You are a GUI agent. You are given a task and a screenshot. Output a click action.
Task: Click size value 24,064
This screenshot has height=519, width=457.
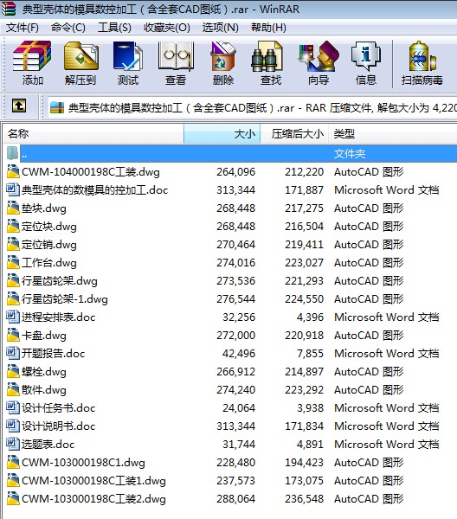point(239,407)
